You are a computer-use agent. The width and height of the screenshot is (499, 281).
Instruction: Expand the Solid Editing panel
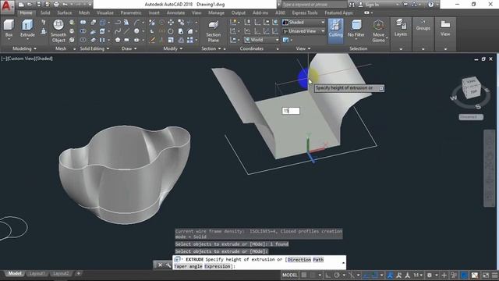pyautogui.click(x=94, y=48)
